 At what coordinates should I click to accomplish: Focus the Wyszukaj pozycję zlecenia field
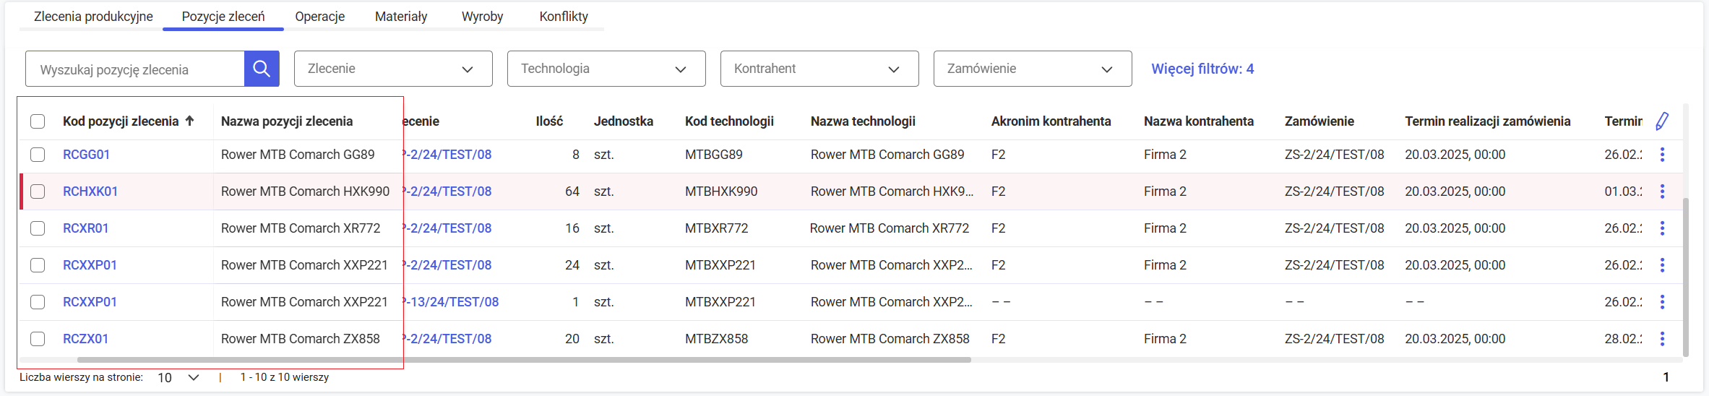(x=135, y=69)
